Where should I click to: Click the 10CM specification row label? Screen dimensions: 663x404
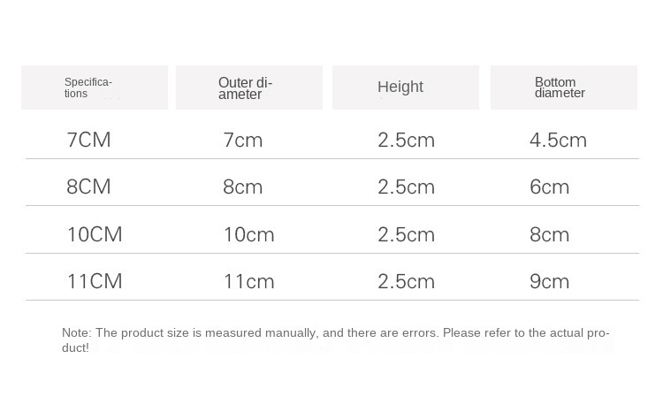coord(95,234)
